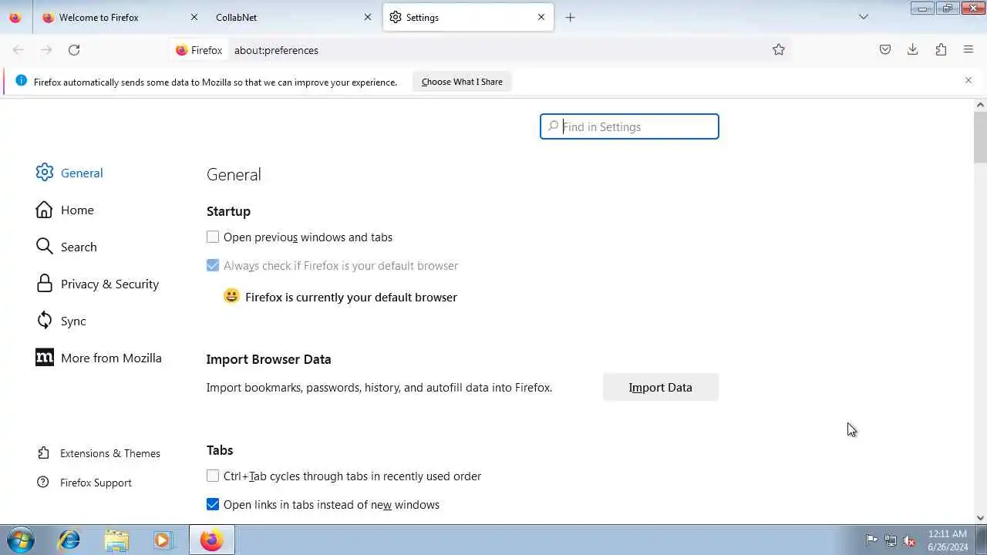Click the scrollbar down arrow

980,519
